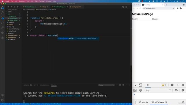The height and width of the screenshot is (105, 186).
Task: Create a live expression with the eye icon
Action: 176,90
